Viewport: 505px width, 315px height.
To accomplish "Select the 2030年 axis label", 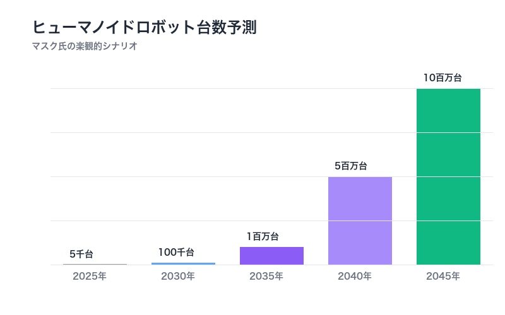I will 178,276.
